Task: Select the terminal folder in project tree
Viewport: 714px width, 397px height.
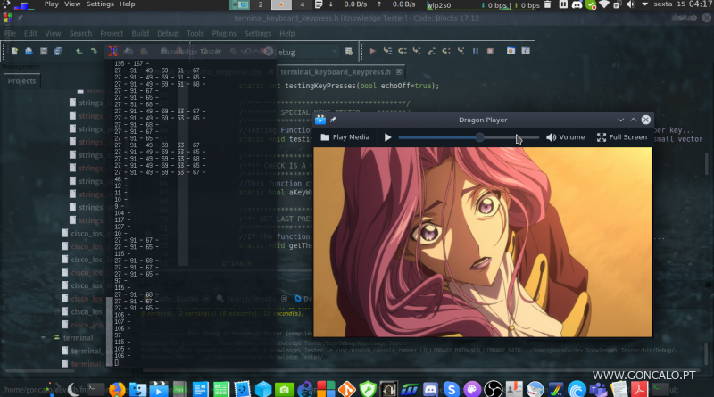Action: [78, 338]
